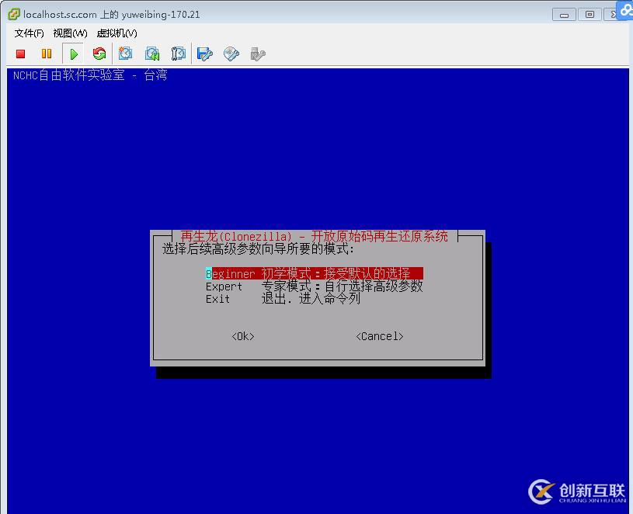Click the power off virtual machine icon
Image resolution: width=633 pixels, height=514 pixels.
point(21,53)
